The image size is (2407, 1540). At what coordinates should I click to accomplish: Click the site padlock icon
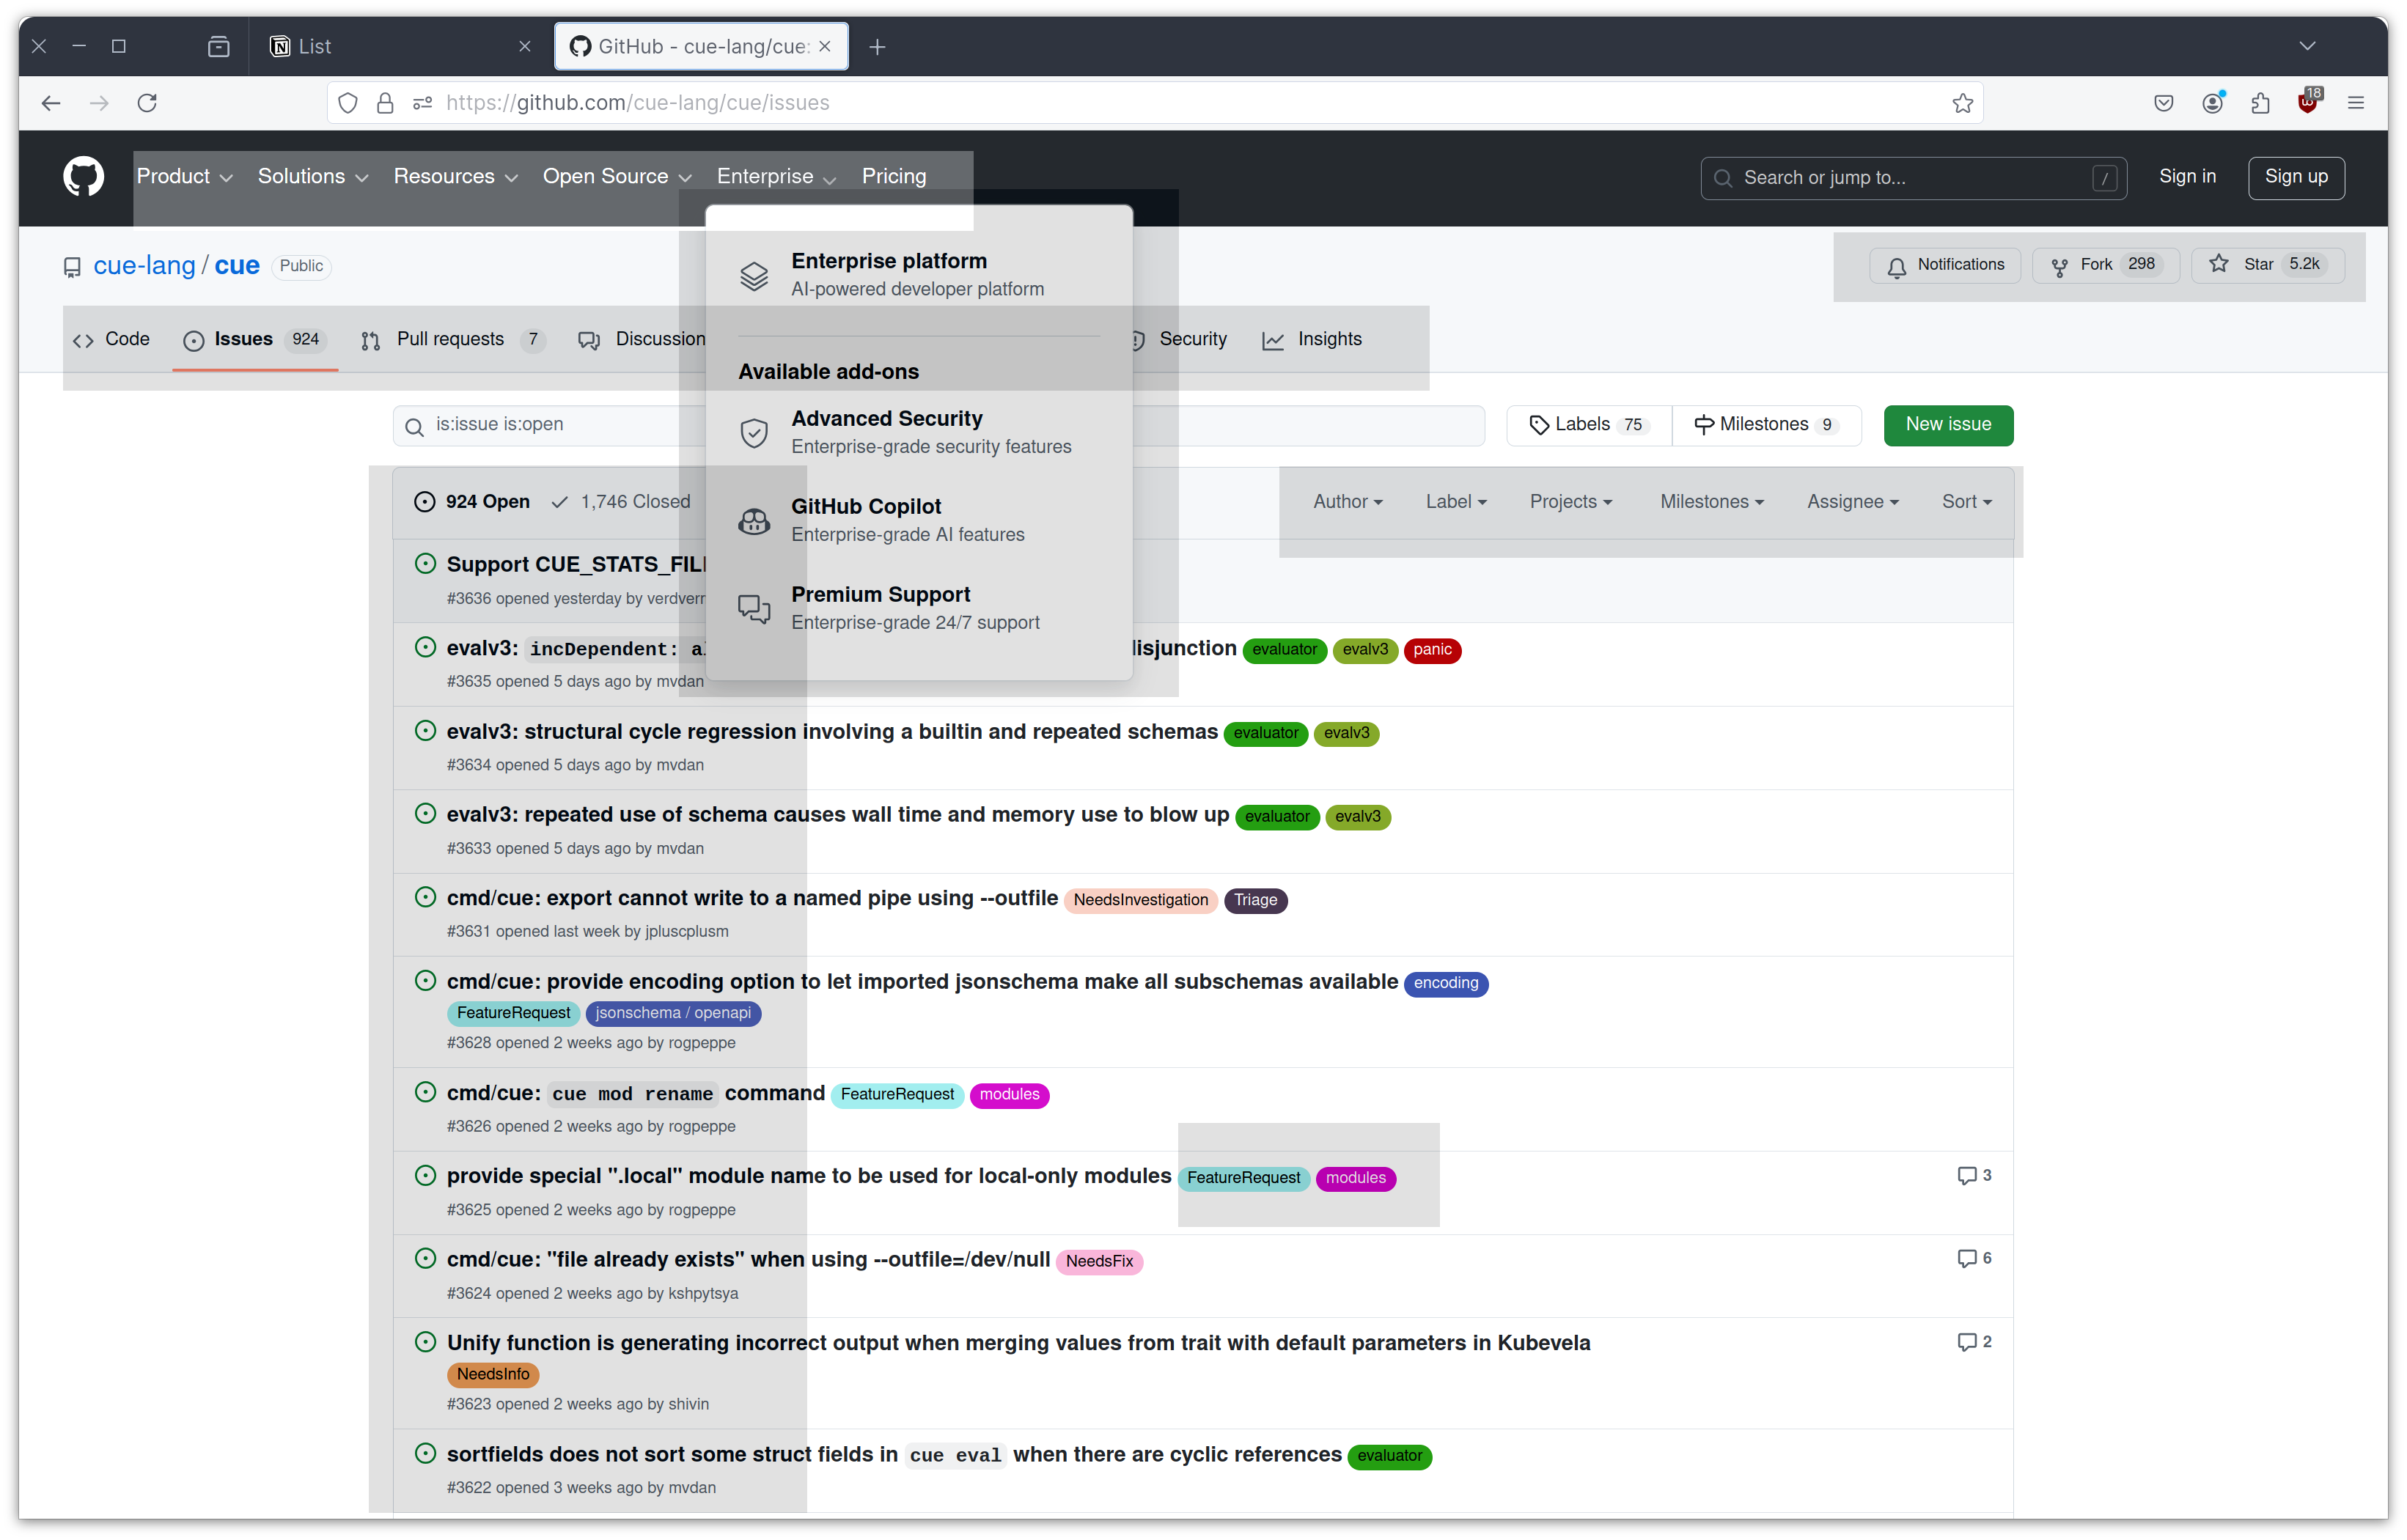pos(385,103)
